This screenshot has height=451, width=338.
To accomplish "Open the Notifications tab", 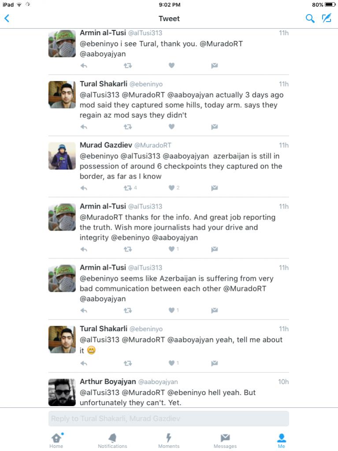I will point(112,440).
